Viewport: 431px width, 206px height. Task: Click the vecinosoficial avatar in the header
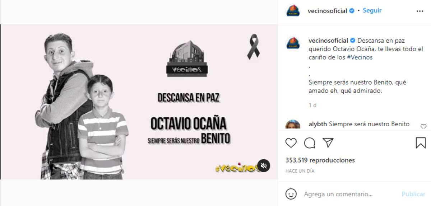pyautogui.click(x=293, y=11)
